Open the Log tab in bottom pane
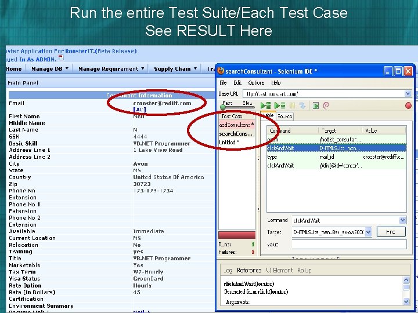Viewport: 418px width, 313px height. coord(228,271)
